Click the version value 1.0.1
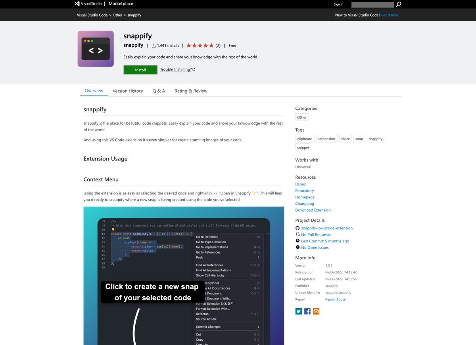 pyautogui.click(x=329, y=265)
